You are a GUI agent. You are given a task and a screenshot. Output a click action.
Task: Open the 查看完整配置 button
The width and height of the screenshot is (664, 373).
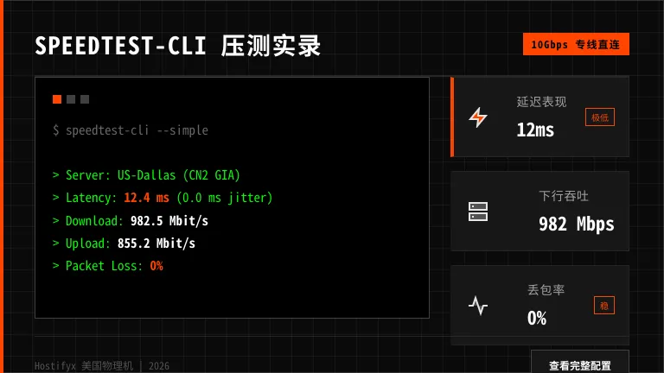[x=580, y=364]
